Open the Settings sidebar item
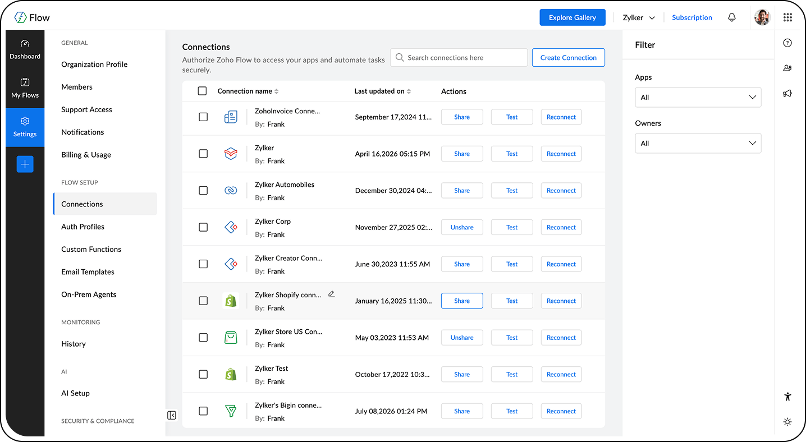The image size is (806, 442). point(25,127)
